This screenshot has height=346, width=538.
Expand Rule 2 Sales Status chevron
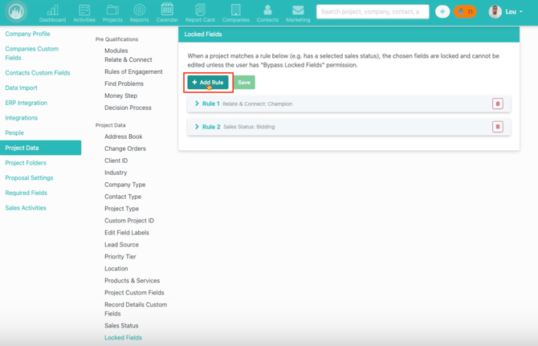coord(197,127)
